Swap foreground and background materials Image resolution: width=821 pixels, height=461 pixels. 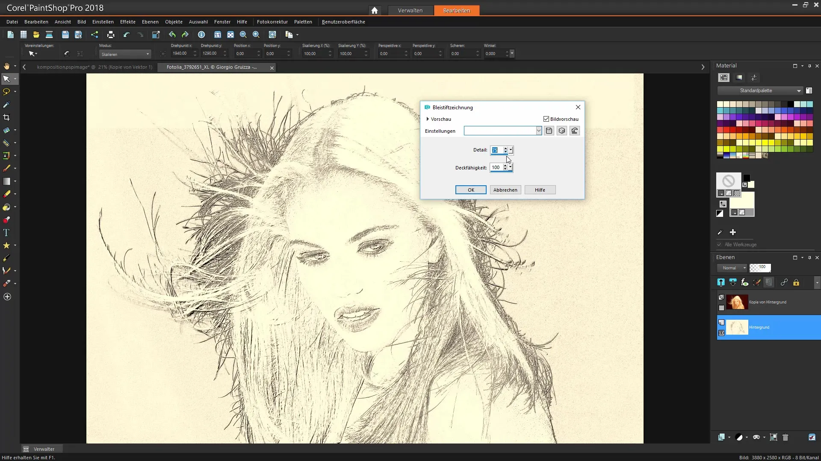point(723,204)
